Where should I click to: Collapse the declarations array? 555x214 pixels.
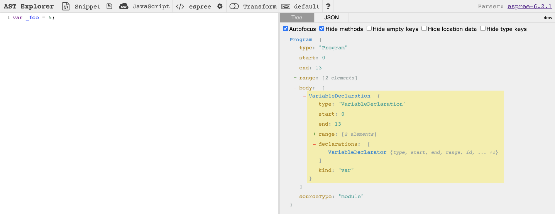314,144
